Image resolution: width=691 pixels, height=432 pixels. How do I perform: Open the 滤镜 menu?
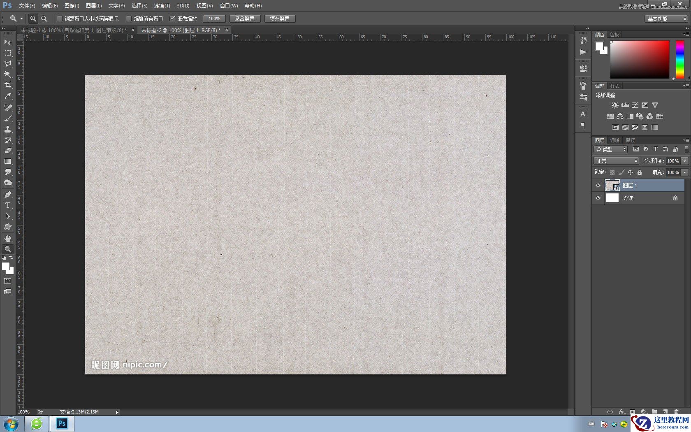coord(162,6)
